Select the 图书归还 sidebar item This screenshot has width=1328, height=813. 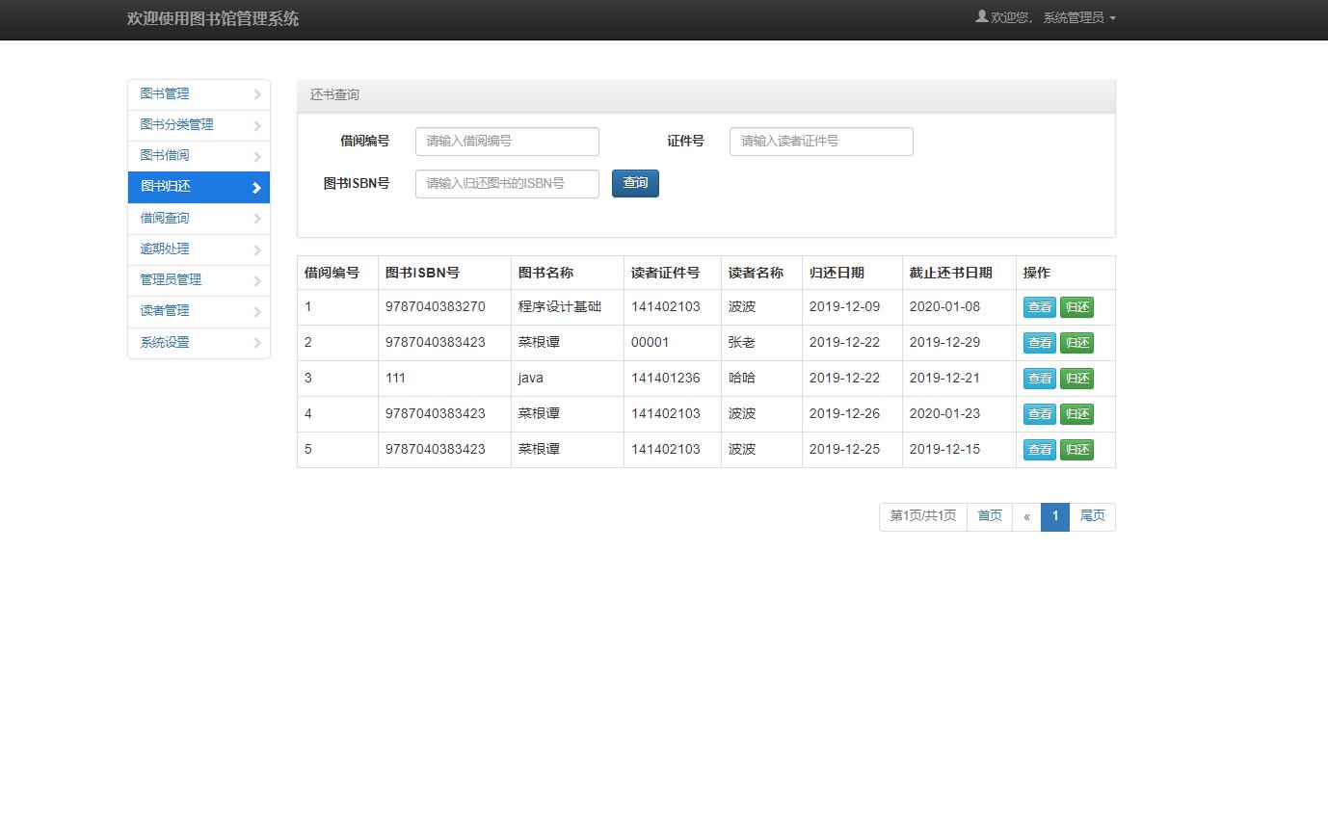click(x=166, y=187)
